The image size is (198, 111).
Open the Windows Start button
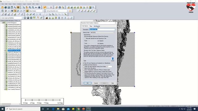2,109
